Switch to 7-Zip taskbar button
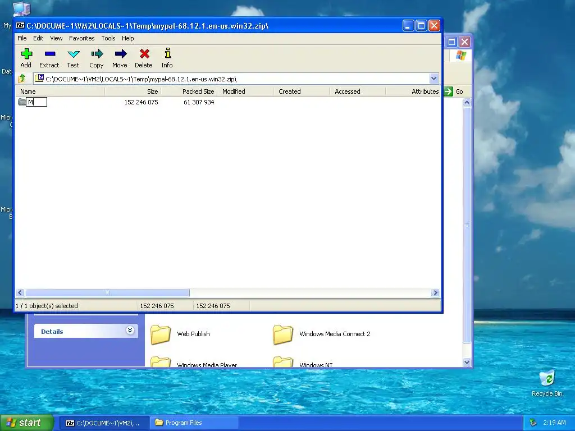Image resolution: width=575 pixels, height=431 pixels. coord(104,423)
